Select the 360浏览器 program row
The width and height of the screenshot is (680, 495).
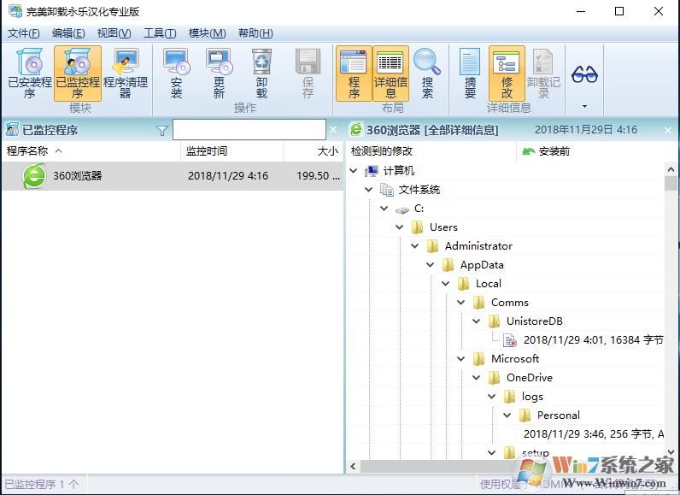click(173, 176)
